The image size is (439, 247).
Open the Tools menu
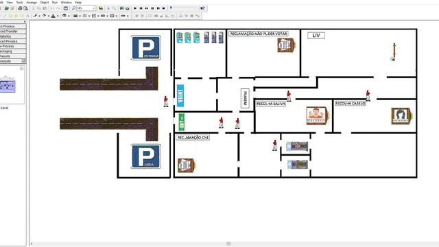[x=20, y=2]
